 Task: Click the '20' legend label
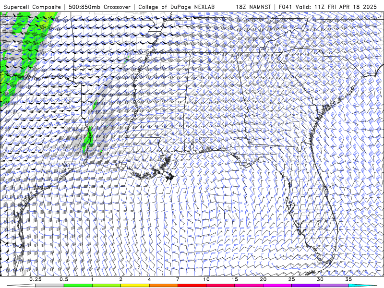(263, 279)
